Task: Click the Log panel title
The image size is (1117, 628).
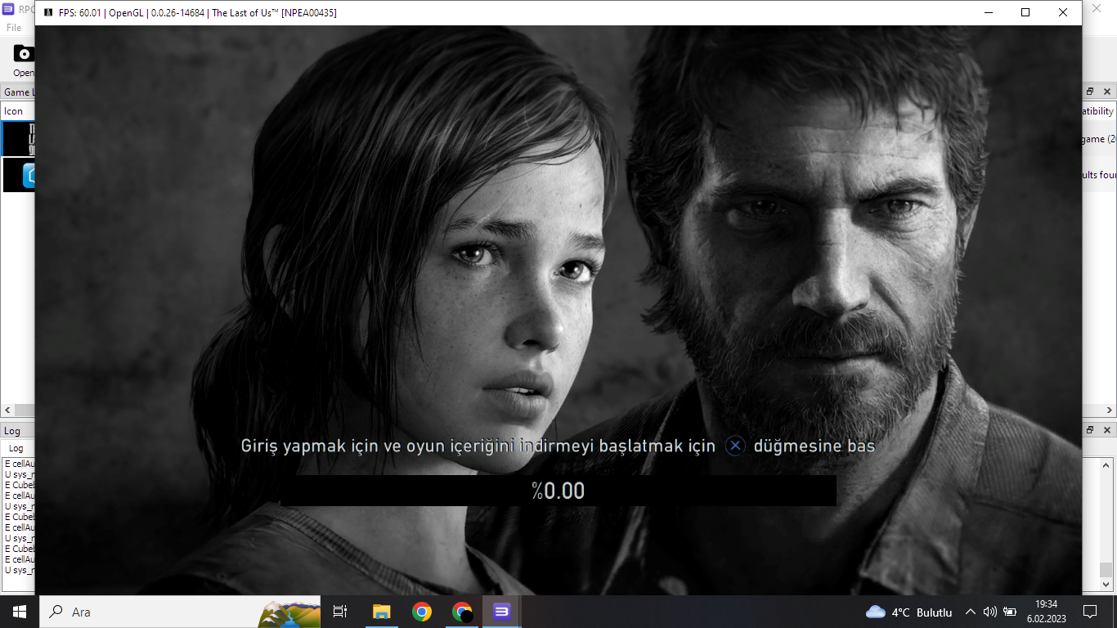Action: click(12, 431)
